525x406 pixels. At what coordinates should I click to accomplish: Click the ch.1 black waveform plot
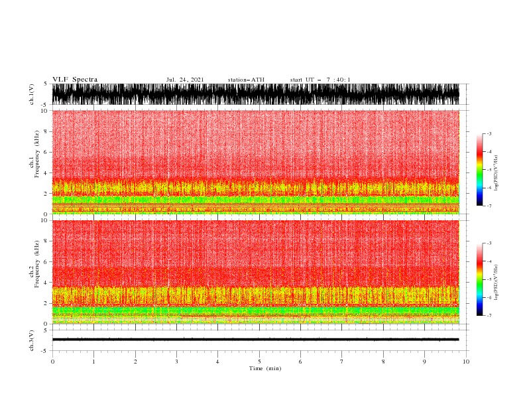coord(255,94)
